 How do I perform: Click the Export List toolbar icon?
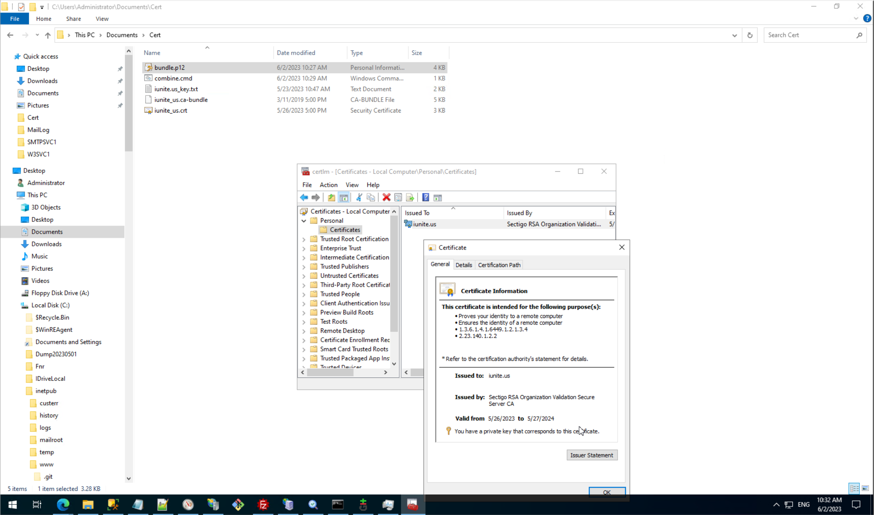[410, 198]
